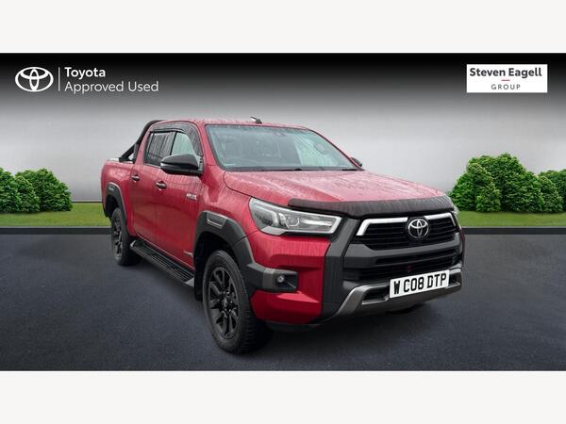Image resolution: width=566 pixels, height=424 pixels.
Task: Click the Toyota logo in the top-left banner
Action: tap(34, 79)
